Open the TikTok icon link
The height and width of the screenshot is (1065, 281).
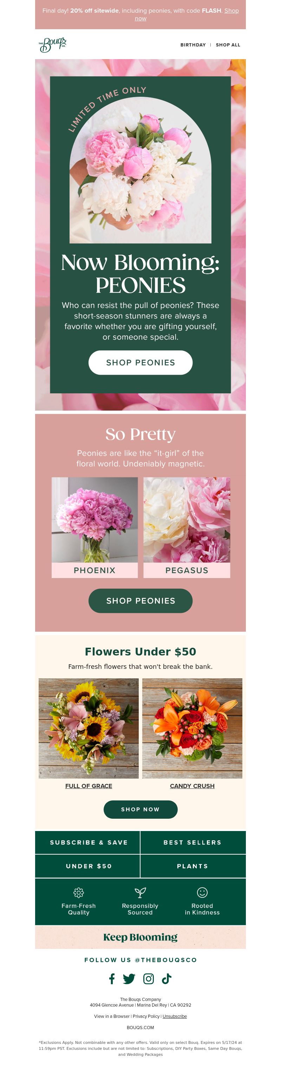tap(166, 978)
